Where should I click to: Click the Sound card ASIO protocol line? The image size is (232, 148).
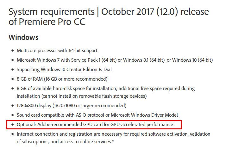pos(97,115)
